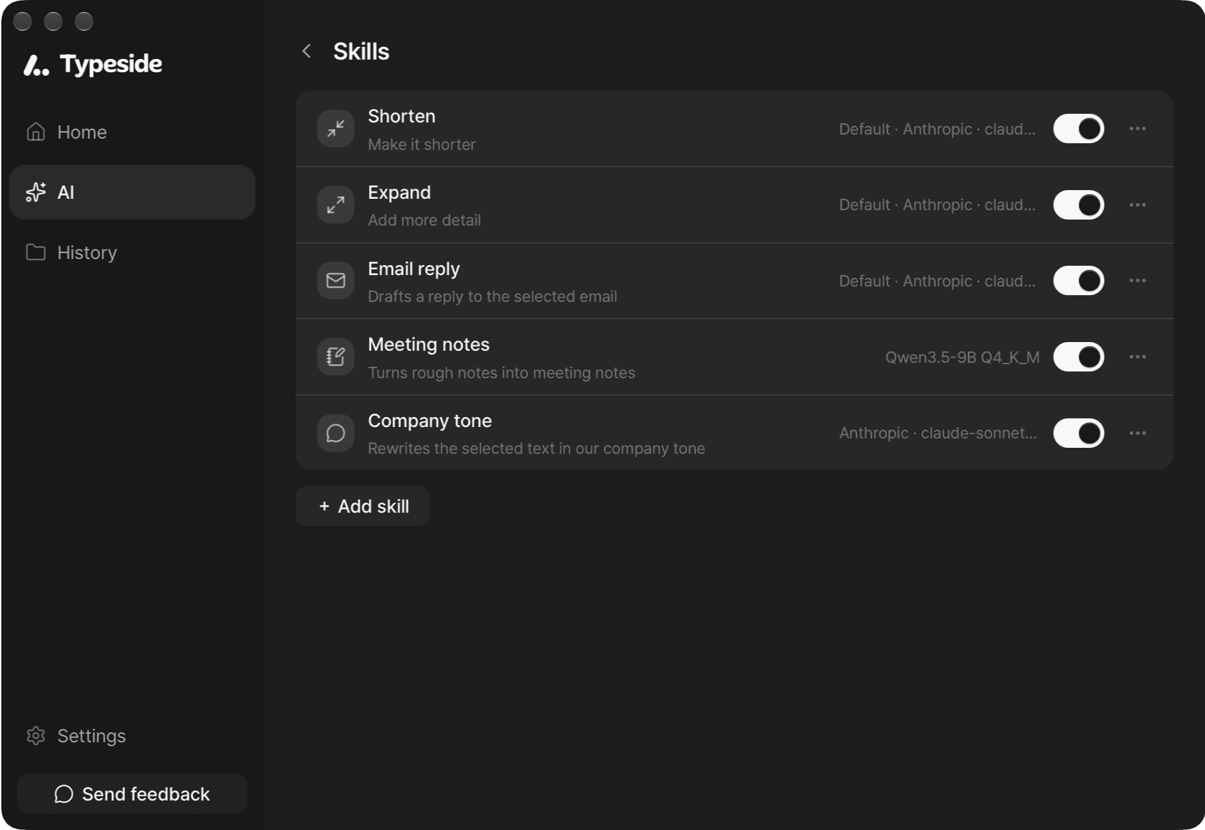Disable the Shorten skill toggle
Image resolution: width=1205 pixels, height=830 pixels.
(x=1078, y=129)
